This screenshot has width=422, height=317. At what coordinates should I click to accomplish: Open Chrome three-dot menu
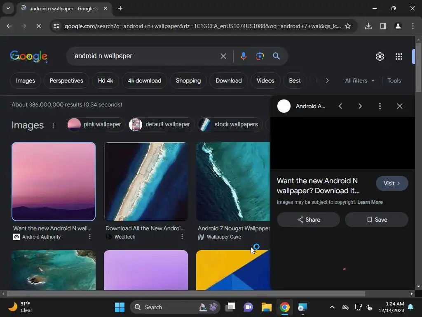click(x=413, y=26)
